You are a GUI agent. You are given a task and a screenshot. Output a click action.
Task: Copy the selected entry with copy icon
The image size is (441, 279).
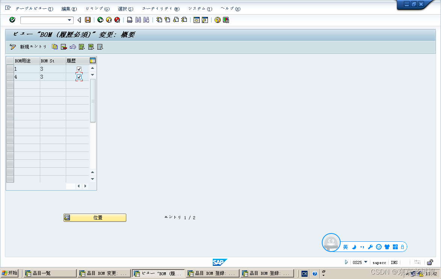coord(55,47)
